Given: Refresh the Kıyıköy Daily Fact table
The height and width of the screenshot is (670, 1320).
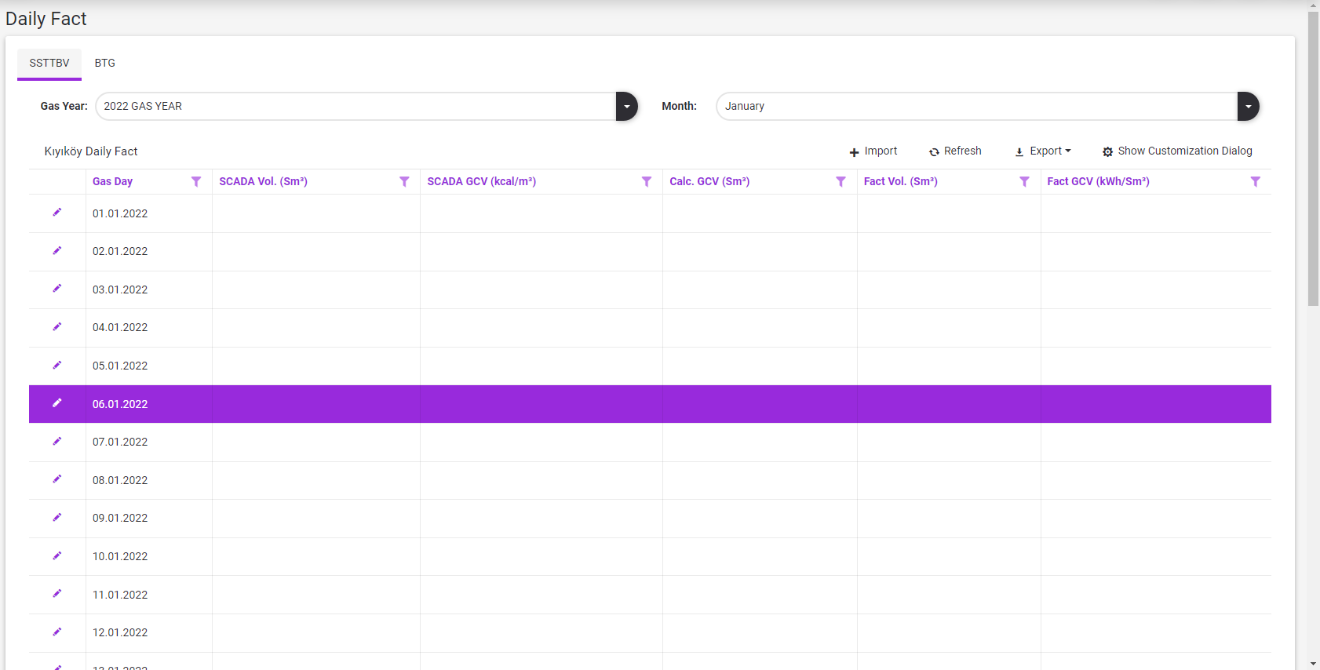Looking at the screenshot, I should click(x=955, y=151).
